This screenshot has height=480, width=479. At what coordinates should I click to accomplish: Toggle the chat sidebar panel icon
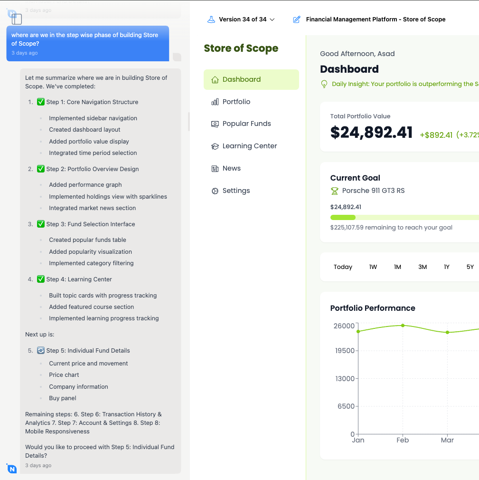pos(17,19)
